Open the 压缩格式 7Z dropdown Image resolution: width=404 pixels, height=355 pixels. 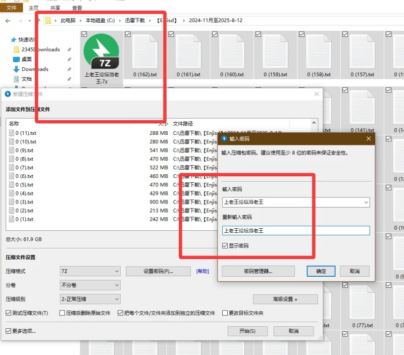click(x=90, y=271)
